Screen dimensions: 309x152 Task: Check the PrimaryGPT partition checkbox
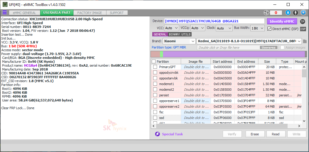point(155,67)
